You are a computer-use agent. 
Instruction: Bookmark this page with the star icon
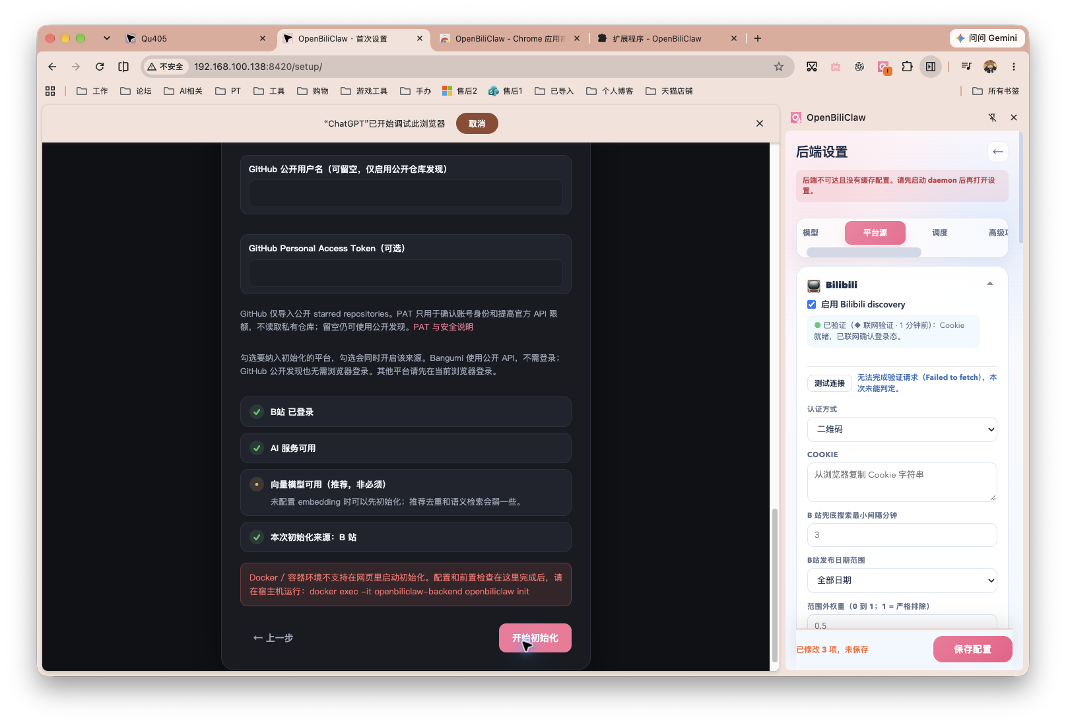tap(779, 67)
